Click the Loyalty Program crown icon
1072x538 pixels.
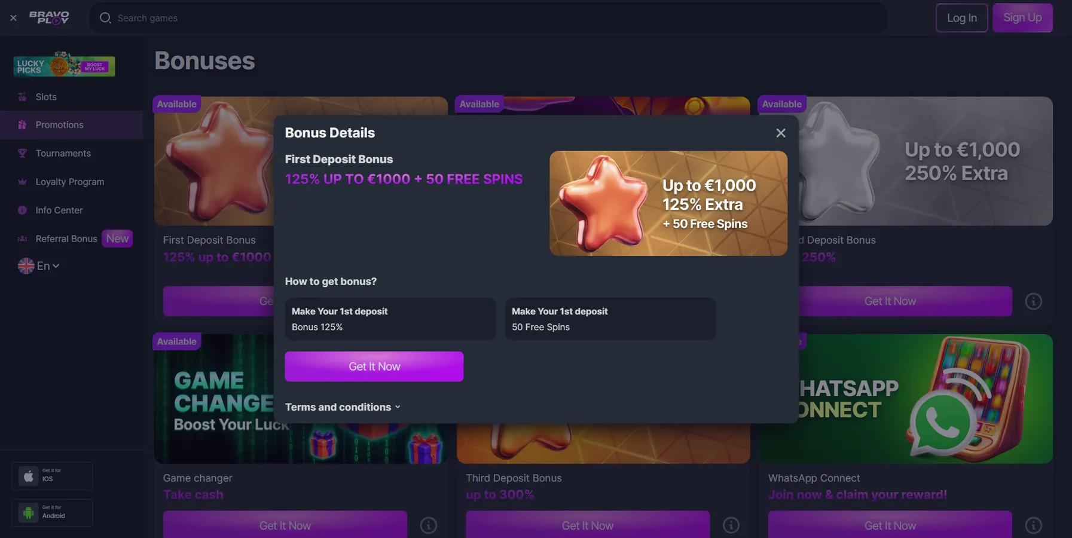(x=22, y=182)
